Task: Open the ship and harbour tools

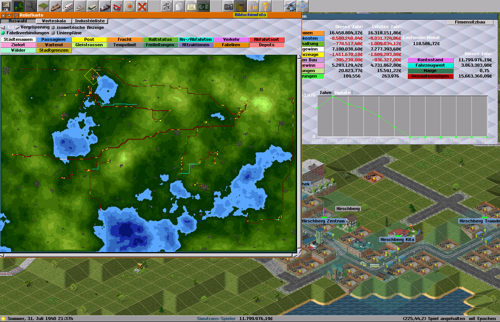Action: pyautogui.click(x=105, y=6)
